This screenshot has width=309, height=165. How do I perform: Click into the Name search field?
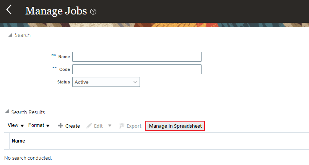tap(137, 57)
